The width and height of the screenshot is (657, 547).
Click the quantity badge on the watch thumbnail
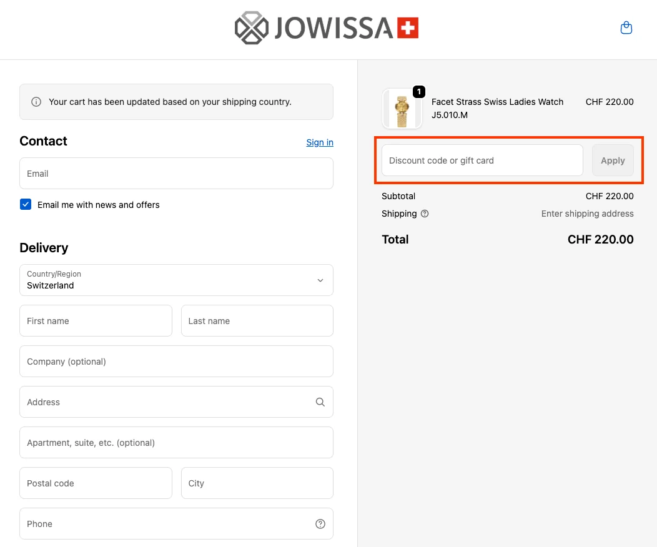[x=419, y=91]
